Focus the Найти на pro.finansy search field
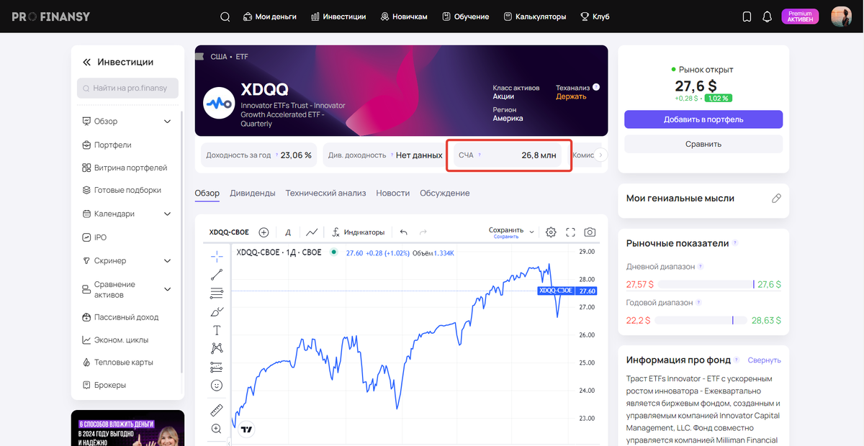Screen dimensions: 864x446 tap(127, 88)
